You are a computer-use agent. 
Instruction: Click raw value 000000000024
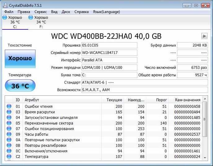pyautogui.click(x=187, y=156)
